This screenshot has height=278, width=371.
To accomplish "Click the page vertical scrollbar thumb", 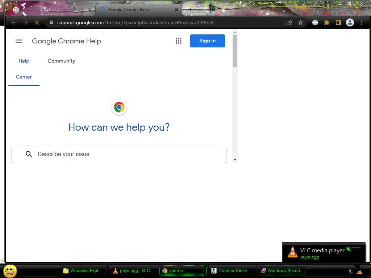I will point(235,51).
